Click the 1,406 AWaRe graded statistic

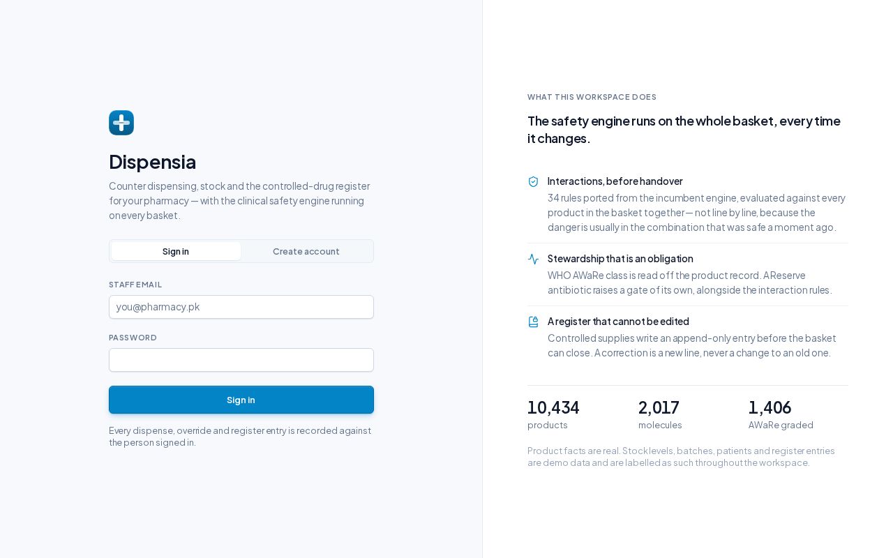(x=781, y=414)
